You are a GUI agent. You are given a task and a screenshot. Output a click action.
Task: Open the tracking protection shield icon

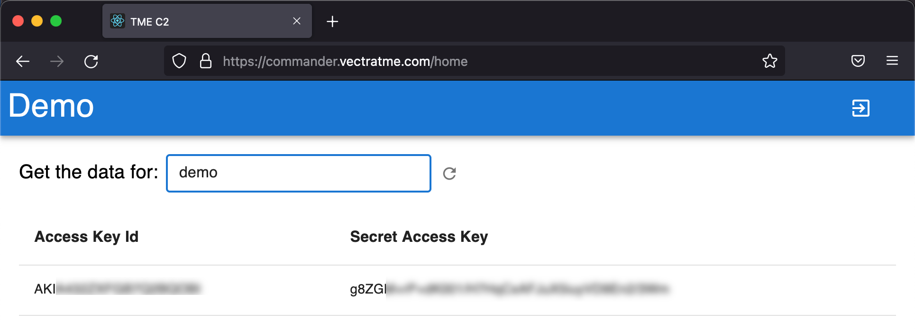click(x=179, y=61)
